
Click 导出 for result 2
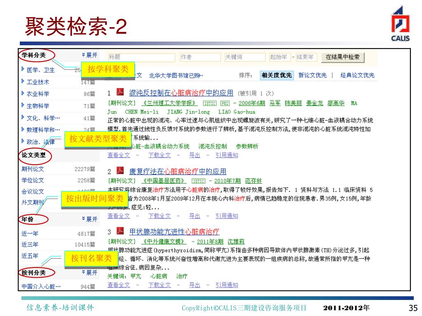[x=195, y=216]
